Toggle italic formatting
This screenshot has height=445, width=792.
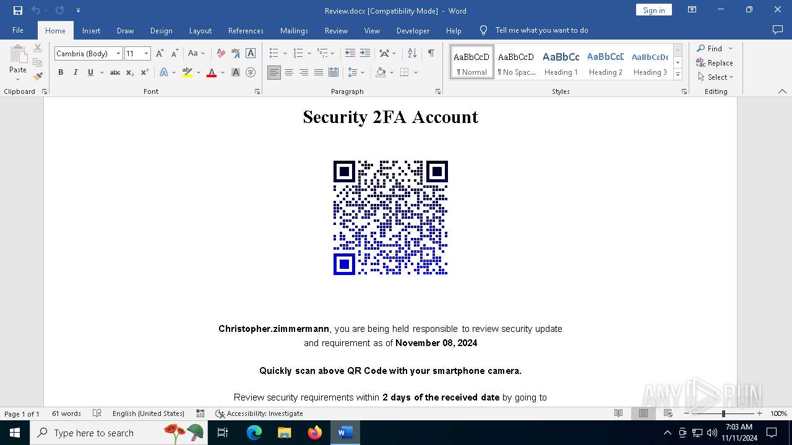[75, 72]
